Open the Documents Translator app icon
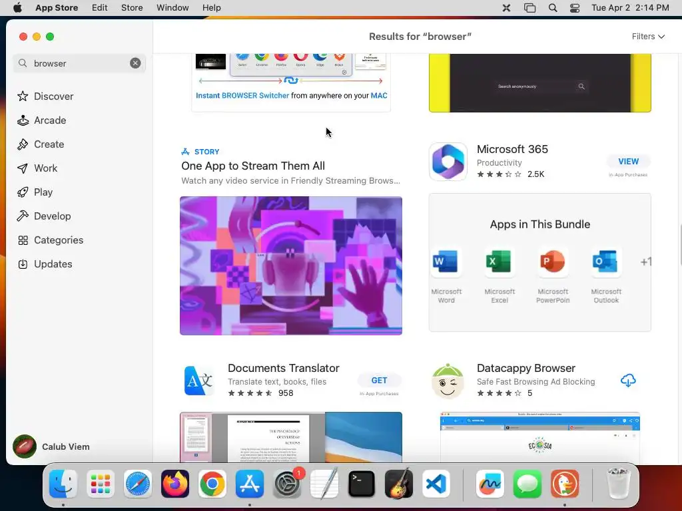The image size is (682, 511). 199,381
